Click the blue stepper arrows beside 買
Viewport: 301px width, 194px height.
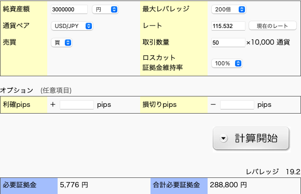[68, 43]
